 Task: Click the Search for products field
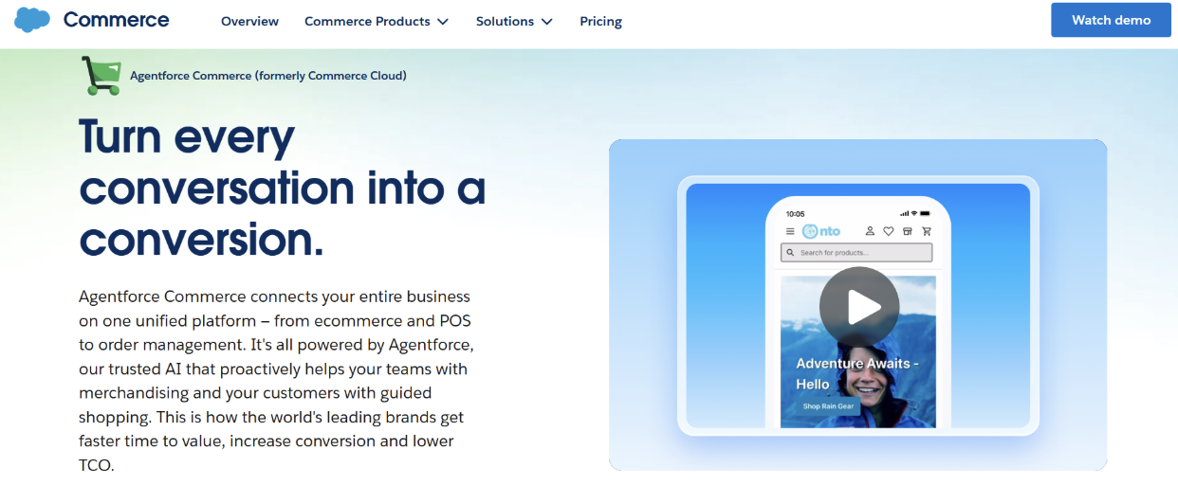tap(856, 253)
